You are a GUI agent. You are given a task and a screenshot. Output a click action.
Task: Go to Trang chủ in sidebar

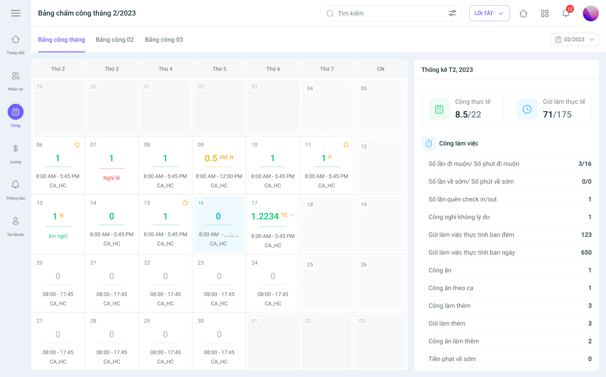16,44
